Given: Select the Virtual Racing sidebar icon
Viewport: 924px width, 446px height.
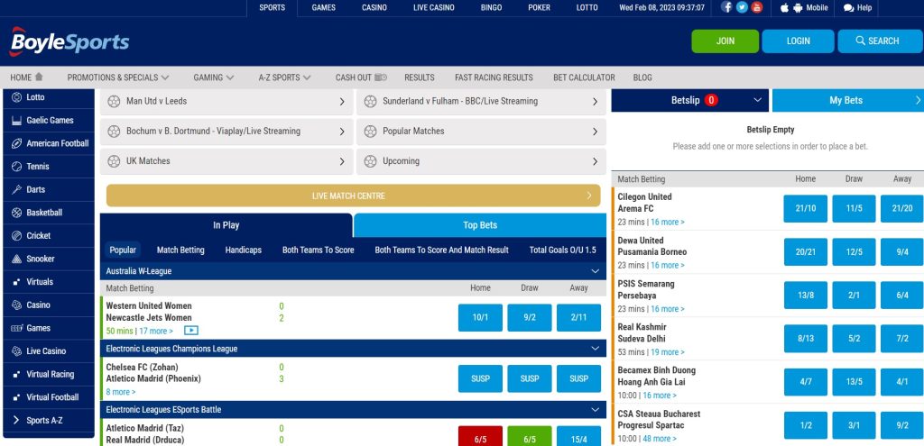Looking at the screenshot, I should (16, 374).
